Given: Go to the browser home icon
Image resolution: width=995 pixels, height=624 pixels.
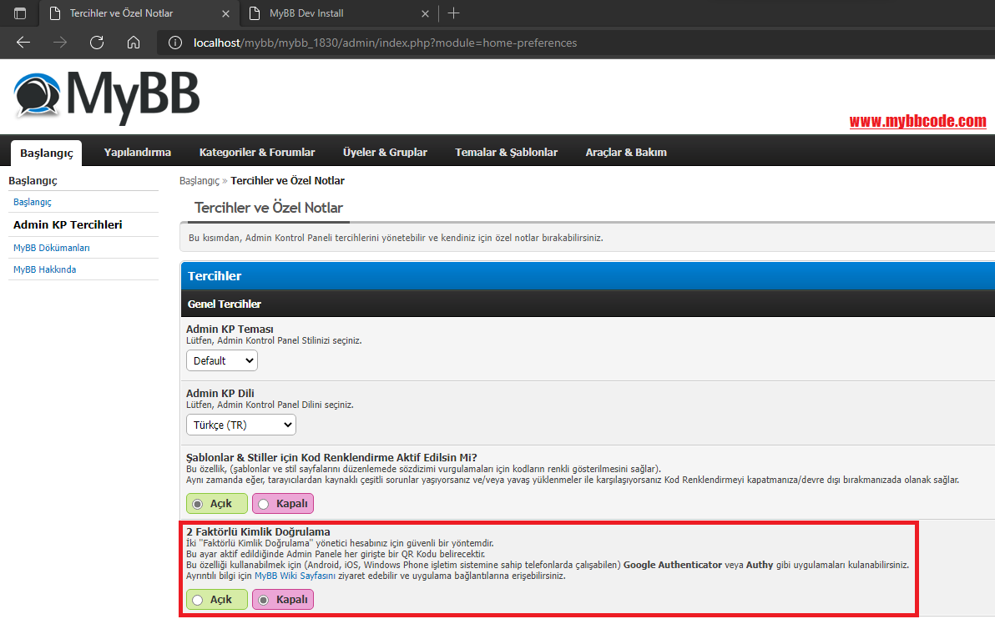Looking at the screenshot, I should (134, 43).
